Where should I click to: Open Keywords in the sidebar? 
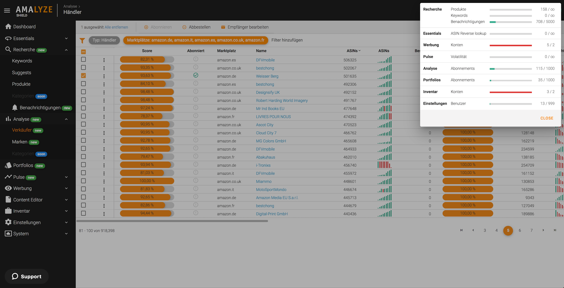[x=22, y=61]
